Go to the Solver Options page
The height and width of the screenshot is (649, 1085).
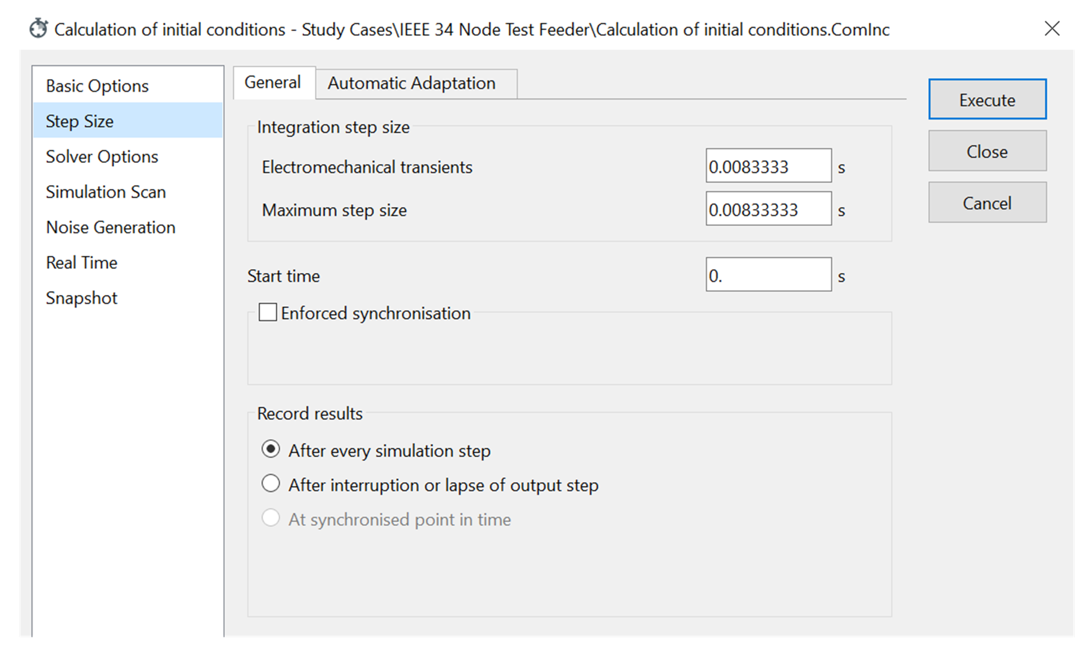pyautogui.click(x=102, y=157)
